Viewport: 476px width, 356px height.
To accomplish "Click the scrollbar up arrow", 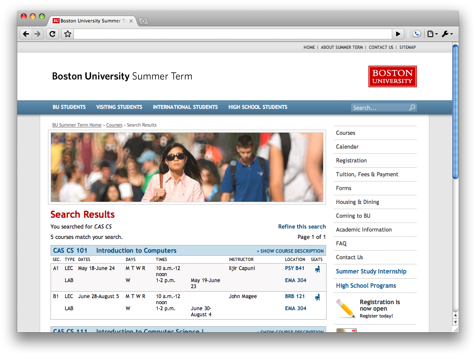I will click(x=455, y=315).
